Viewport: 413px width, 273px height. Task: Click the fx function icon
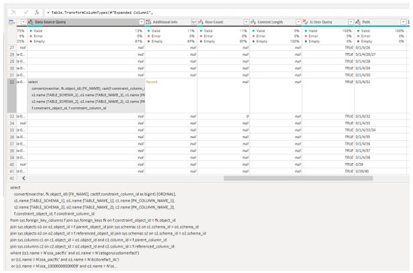pos(38,12)
